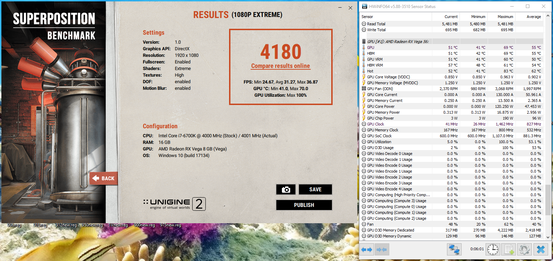Image resolution: width=553 pixels, height=261 pixels.
Task: Click the 0:06:01 elapsed time readout
Action: coord(477,249)
